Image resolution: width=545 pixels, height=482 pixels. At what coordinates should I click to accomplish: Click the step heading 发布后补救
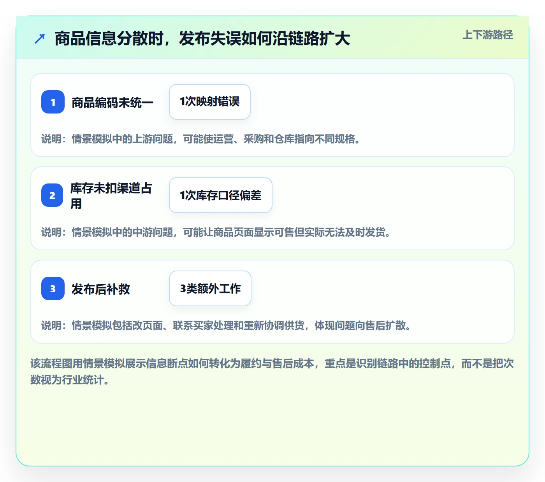pyautogui.click(x=101, y=289)
